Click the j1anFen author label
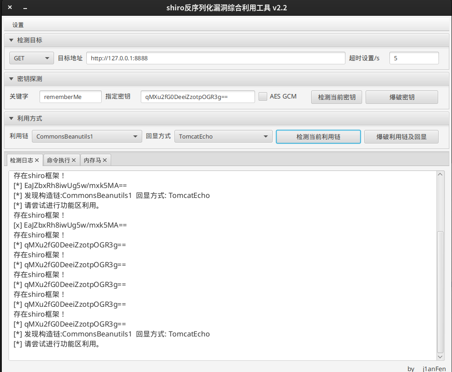This screenshot has height=372, width=452. point(434,368)
